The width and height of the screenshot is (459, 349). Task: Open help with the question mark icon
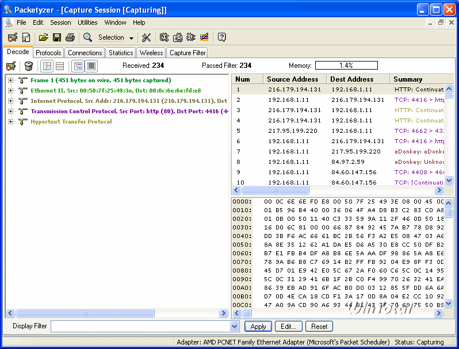(x=221, y=38)
